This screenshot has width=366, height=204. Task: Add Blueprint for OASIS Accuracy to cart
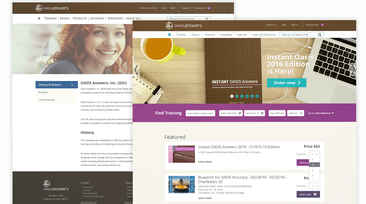pyautogui.click(x=308, y=194)
